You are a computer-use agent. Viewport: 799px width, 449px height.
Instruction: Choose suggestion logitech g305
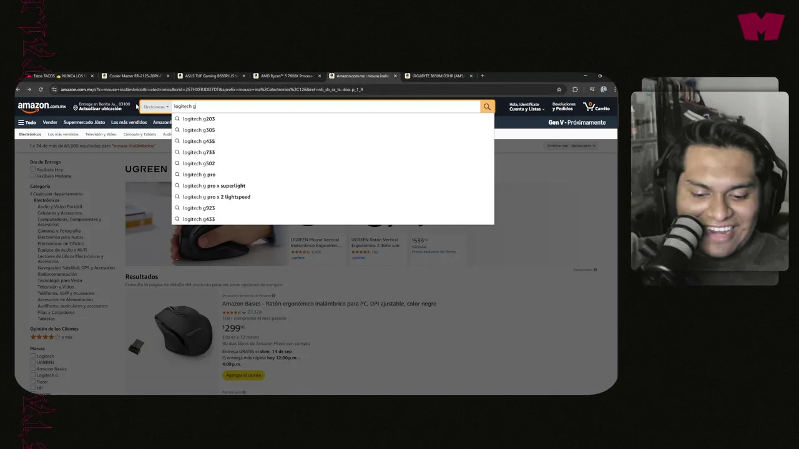[333, 130]
